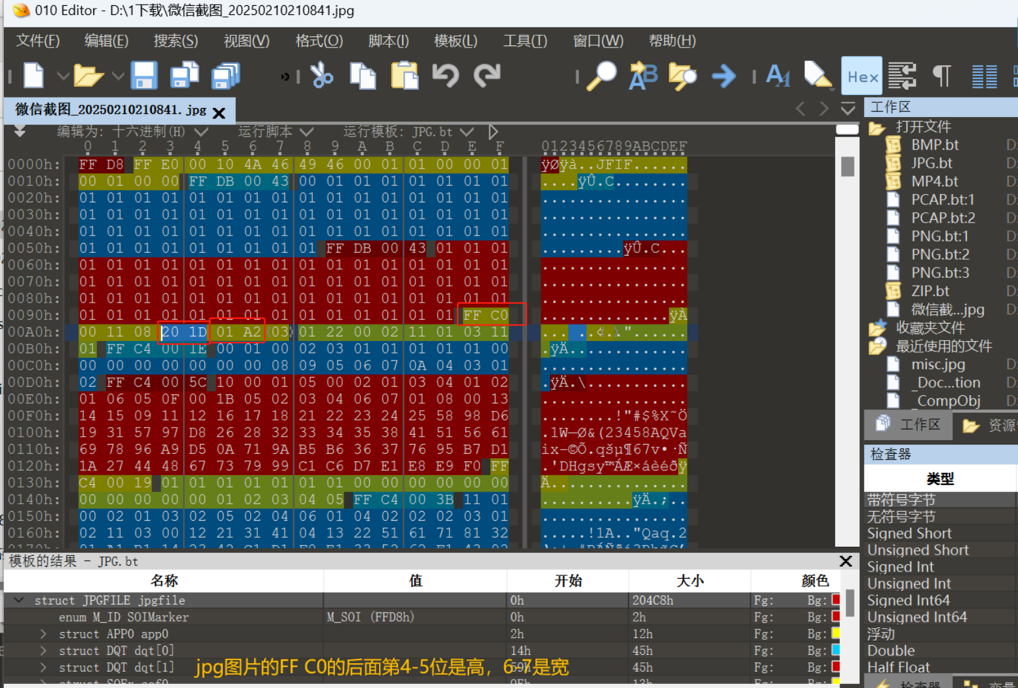The image size is (1018, 688).
Task: Open the 窗口(W) menu
Action: (x=598, y=41)
